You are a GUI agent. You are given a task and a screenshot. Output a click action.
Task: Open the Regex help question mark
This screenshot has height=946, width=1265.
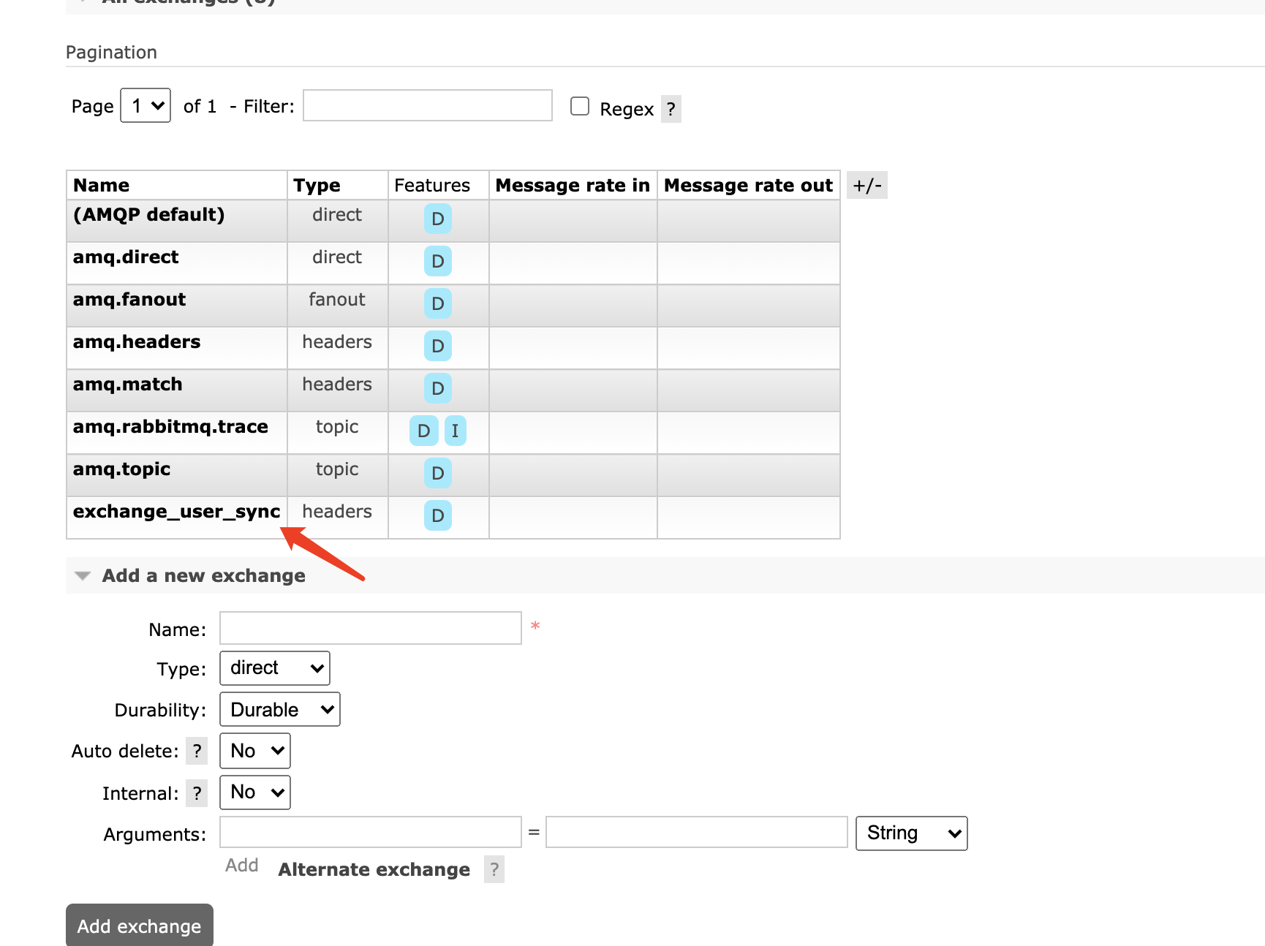click(x=671, y=109)
